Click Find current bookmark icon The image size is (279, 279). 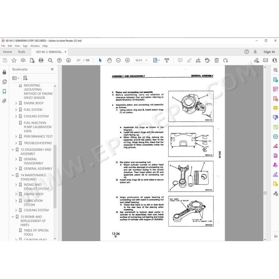[26, 78]
